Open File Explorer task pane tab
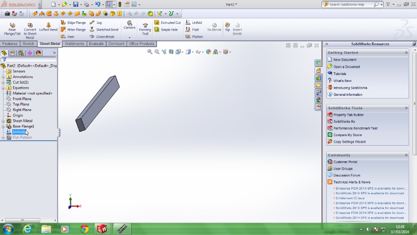Image resolution: width=417 pixels, height=235 pixels. pyautogui.click(x=318, y=85)
